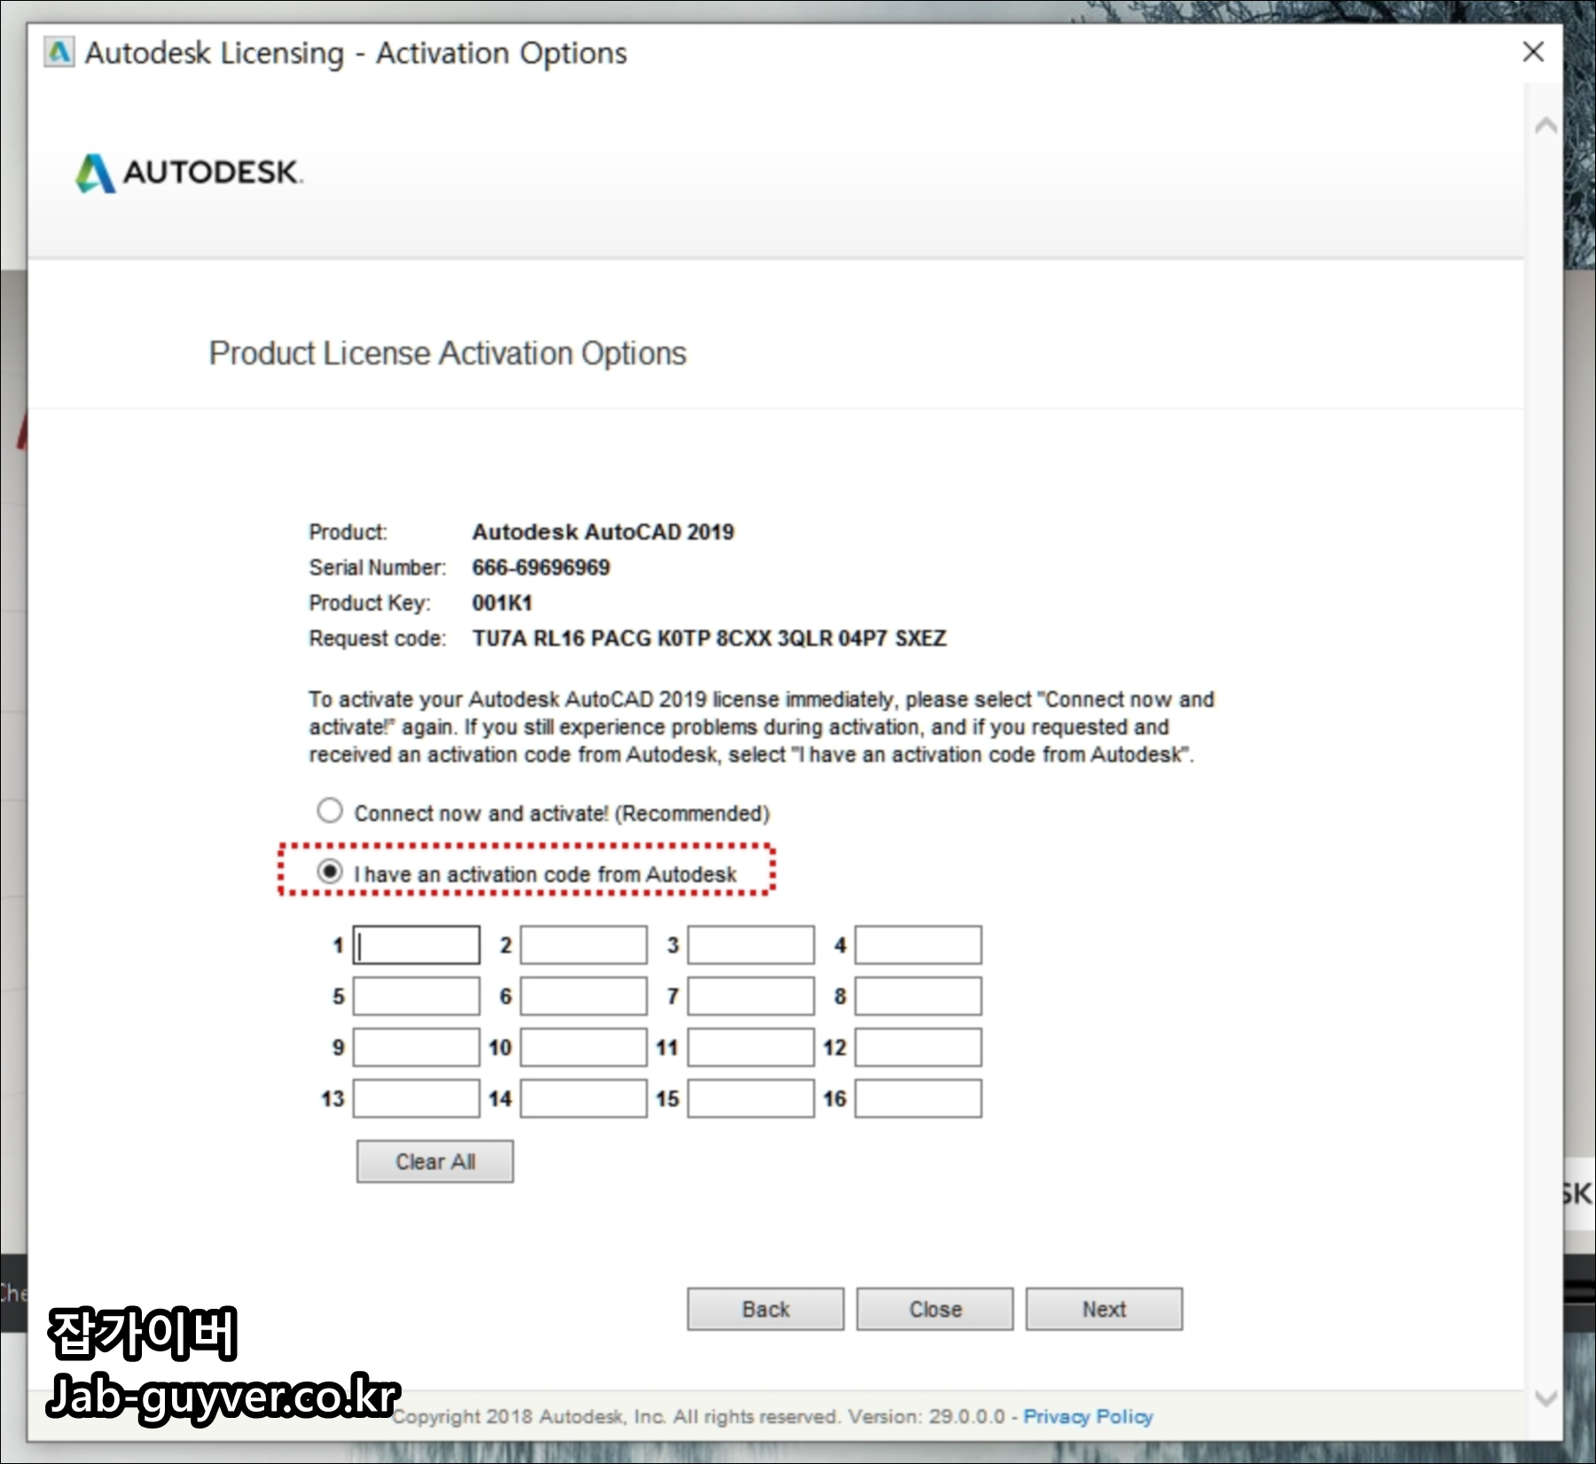Click the scrollbar up arrow
This screenshot has height=1464, width=1596.
click(x=1545, y=126)
